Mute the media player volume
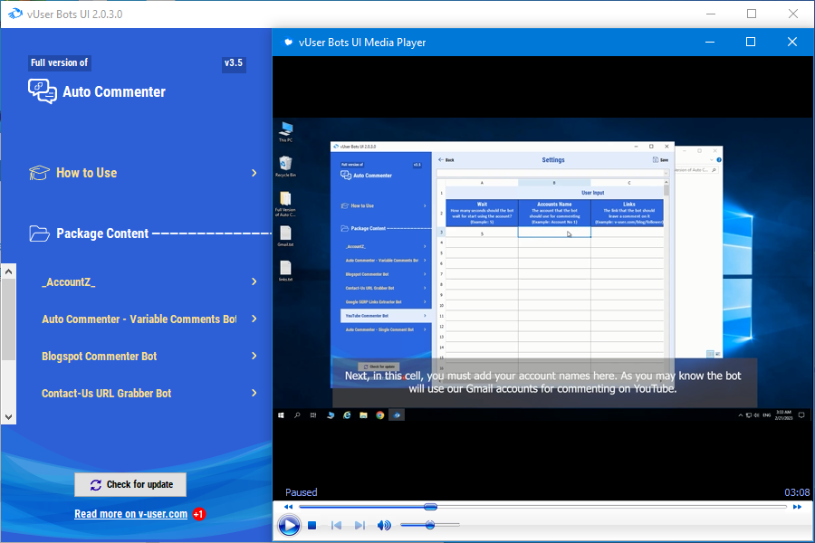 [384, 525]
